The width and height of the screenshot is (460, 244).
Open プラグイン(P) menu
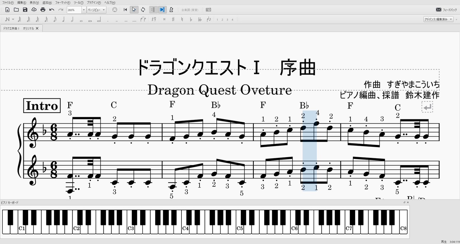point(94,3)
